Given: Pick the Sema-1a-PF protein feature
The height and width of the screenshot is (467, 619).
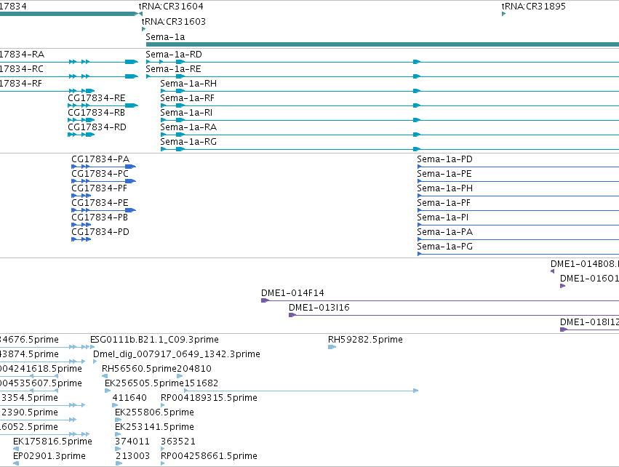Looking at the screenshot, I should (x=444, y=203).
